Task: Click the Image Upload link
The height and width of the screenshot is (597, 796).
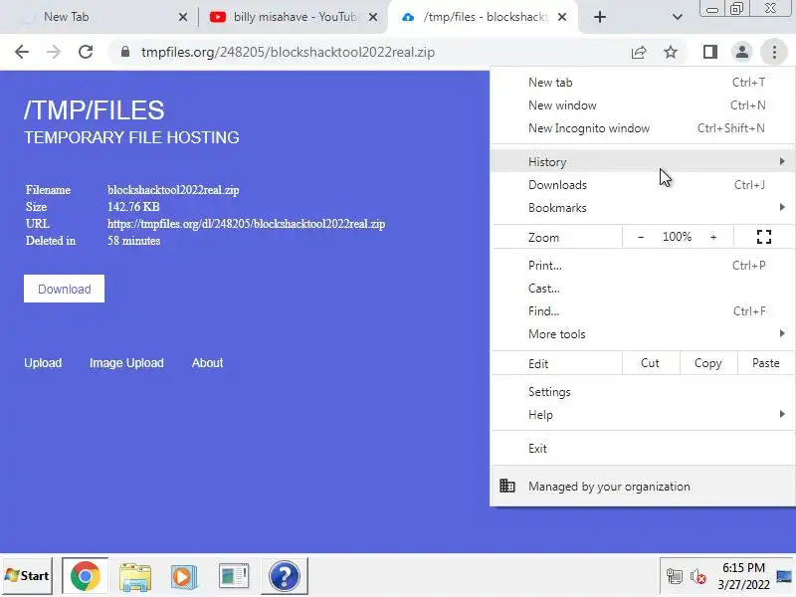Action: (126, 363)
